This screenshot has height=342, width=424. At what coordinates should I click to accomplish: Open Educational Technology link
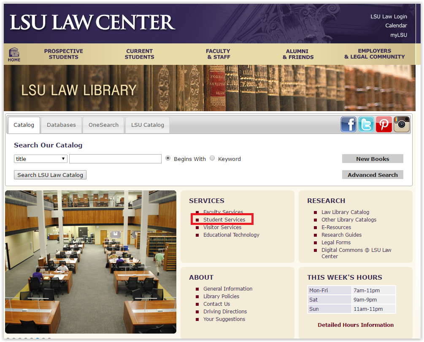[231, 235]
